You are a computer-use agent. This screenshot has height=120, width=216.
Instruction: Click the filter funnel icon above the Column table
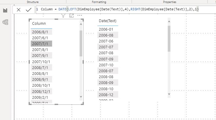[x=63, y=16]
